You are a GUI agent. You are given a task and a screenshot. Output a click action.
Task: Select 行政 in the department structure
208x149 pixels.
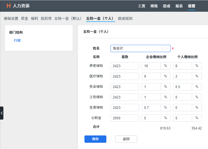click(17, 40)
